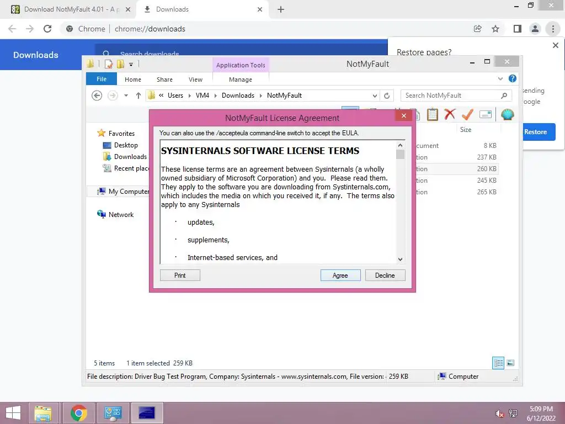Click the search magnifier icon in Explorer
This screenshot has width=565, height=424.
pyautogui.click(x=504, y=96)
